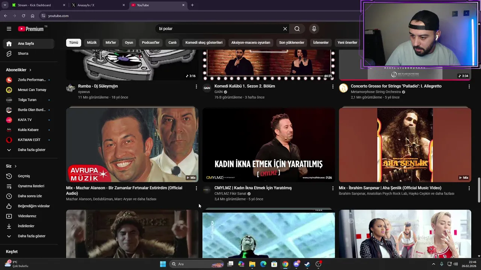Click the YouTube Premium logo

pyautogui.click(x=31, y=29)
